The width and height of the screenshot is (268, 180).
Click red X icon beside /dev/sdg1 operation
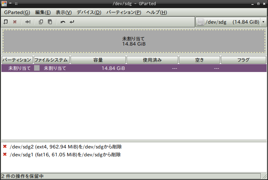pos(5,154)
